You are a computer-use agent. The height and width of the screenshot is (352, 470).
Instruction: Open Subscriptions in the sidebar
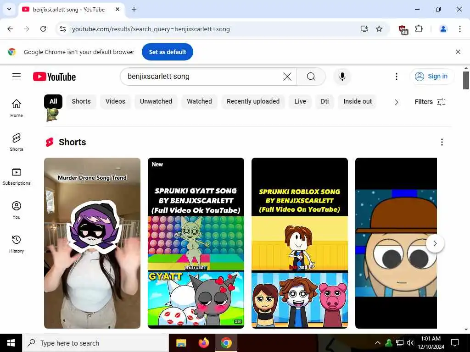pos(17,176)
